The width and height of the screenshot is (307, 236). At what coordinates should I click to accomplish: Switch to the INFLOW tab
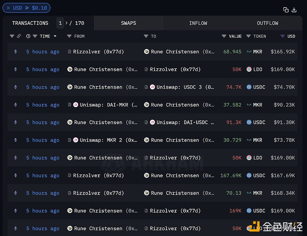198,23
